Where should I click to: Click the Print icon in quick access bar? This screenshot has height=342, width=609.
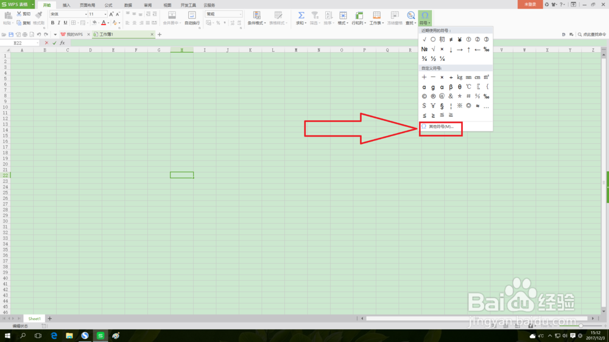25,35
